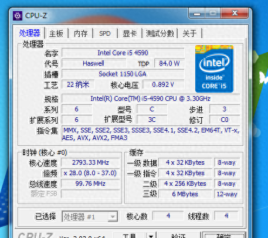Click the 一级 指令 cache size 4 x 32 KBytes
Viewport: 268px width, 238px height.
pyautogui.click(x=185, y=173)
